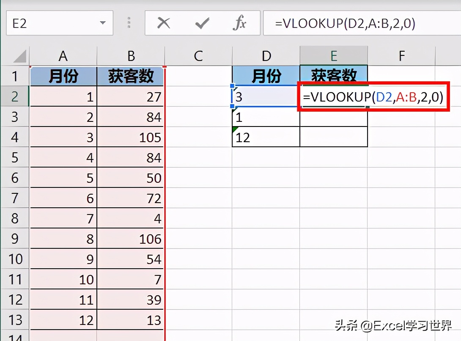Viewport: 461px width, 341px height.
Task: Select column A header
Action: tap(63, 55)
